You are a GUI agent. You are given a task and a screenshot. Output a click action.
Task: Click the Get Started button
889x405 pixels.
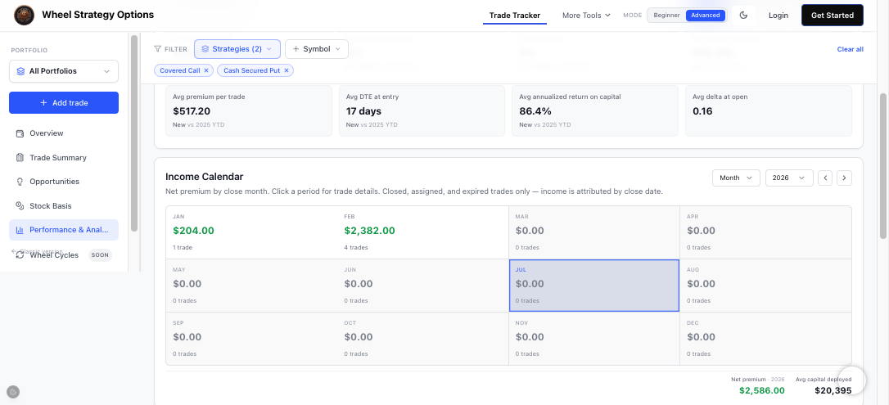[832, 16]
